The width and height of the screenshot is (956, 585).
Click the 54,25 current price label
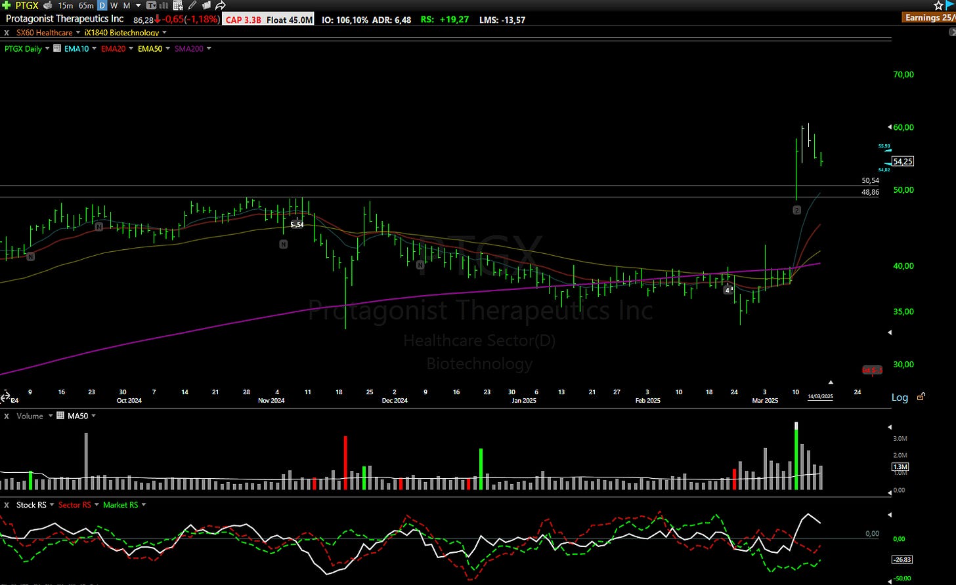[903, 161]
